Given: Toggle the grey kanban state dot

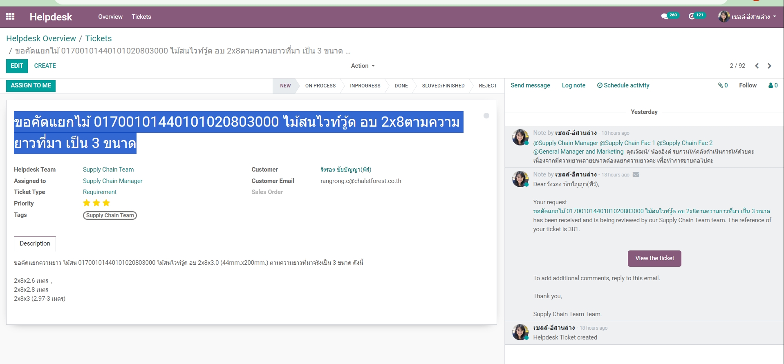Looking at the screenshot, I should pyautogui.click(x=486, y=116).
